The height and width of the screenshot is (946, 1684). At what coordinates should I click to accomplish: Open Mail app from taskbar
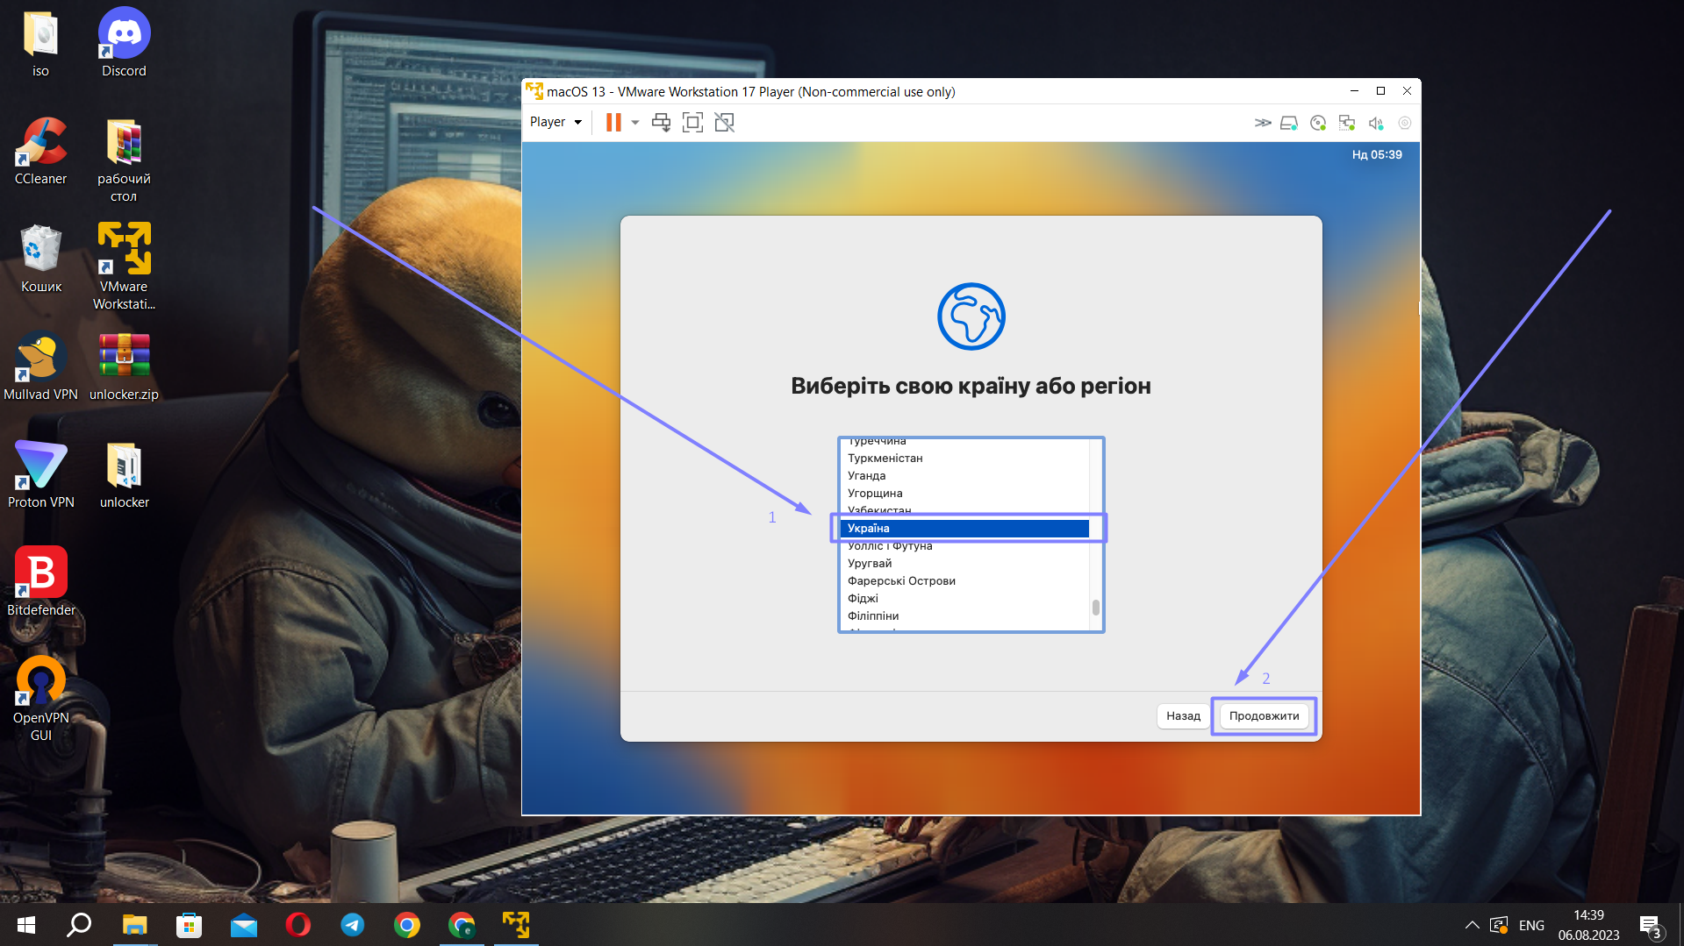243,925
